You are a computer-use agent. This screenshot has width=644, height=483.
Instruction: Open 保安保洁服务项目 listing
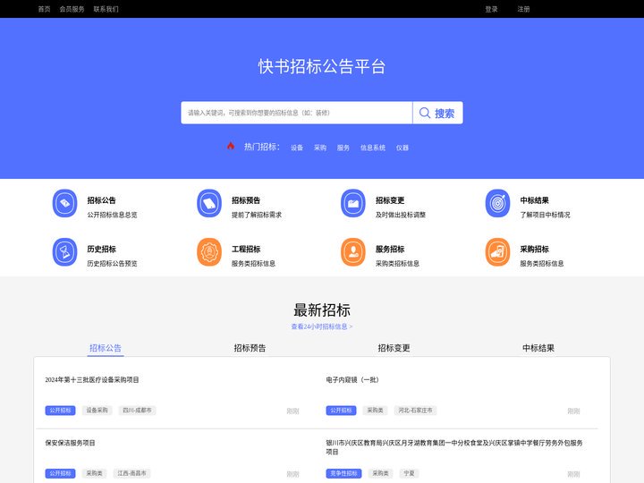pyautogui.click(x=71, y=443)
